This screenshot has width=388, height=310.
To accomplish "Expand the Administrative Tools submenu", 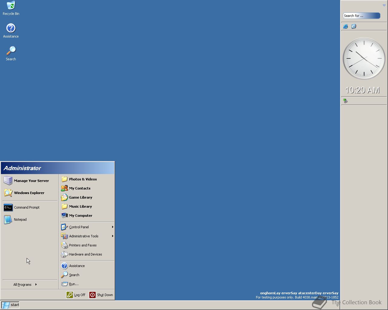I will click(x=87, y=236).
